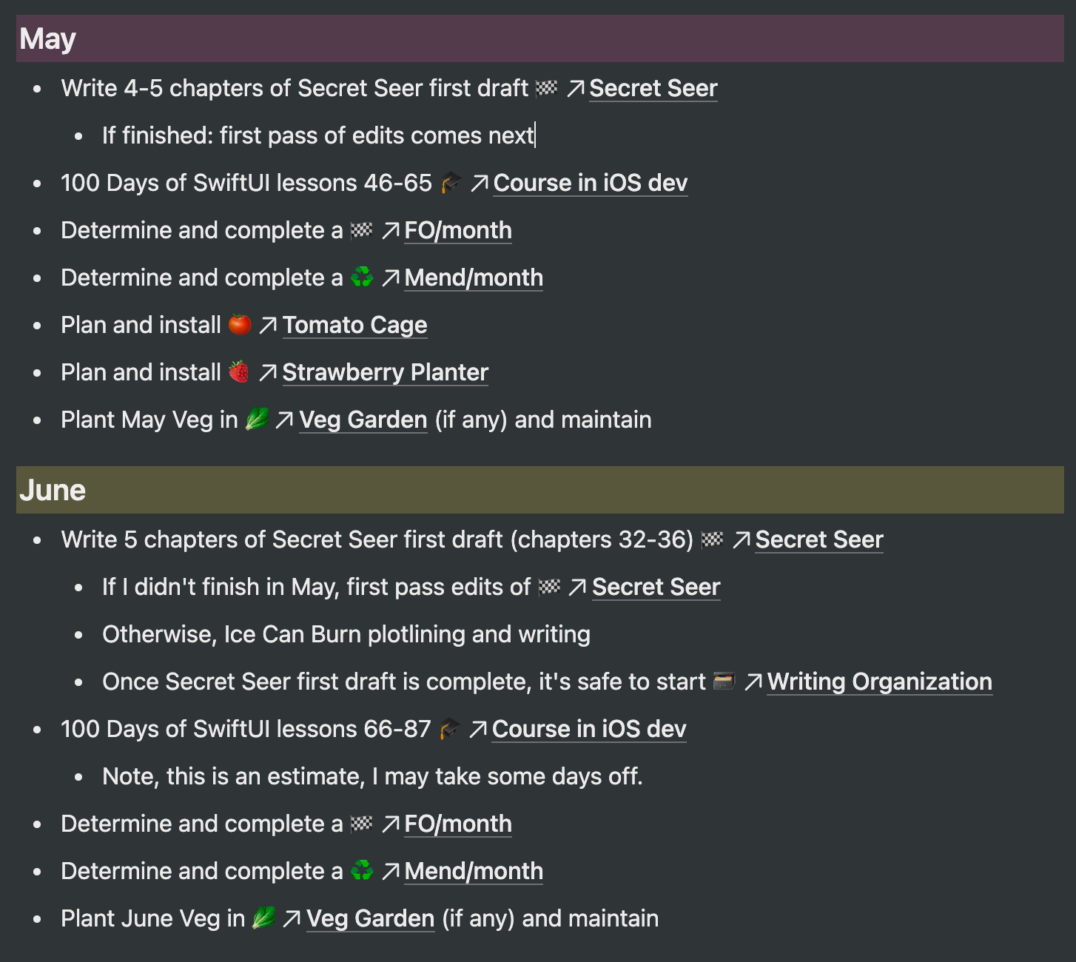The width and height of the screenshot is (1076, 962).
Task: Click the checkered flag icon before May's FO/month link
Action: [361, 230]
